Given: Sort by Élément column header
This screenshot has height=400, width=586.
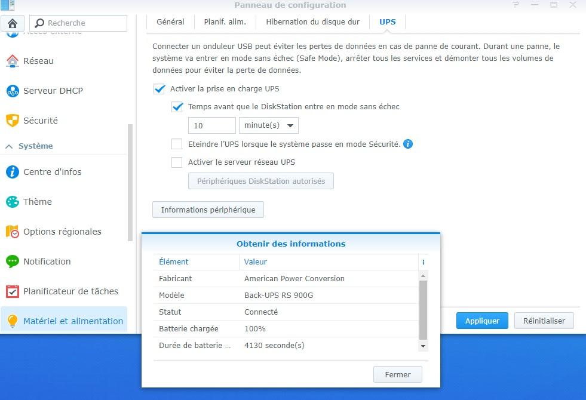Looking at the screenshot, I should click(x=196, y=262).
